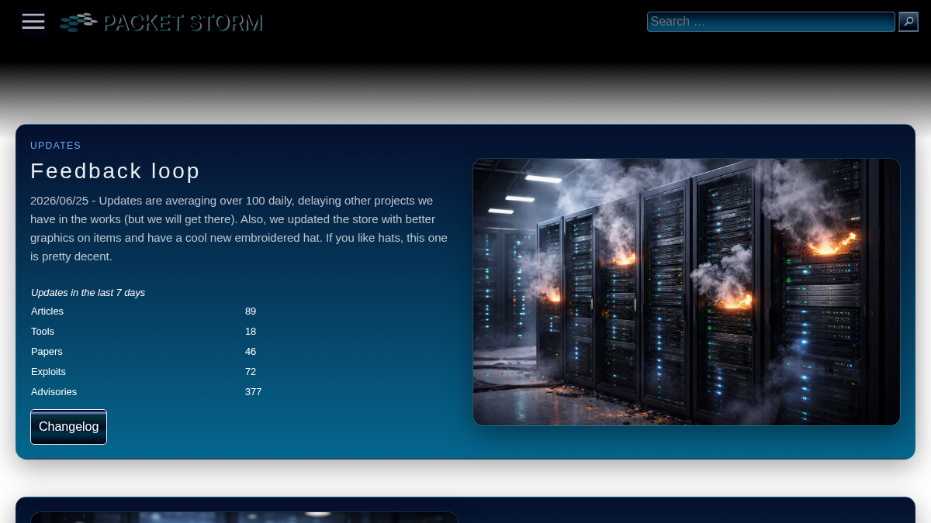Click the magnifier search submit button

pyautogui.click(x=909, y=22)
